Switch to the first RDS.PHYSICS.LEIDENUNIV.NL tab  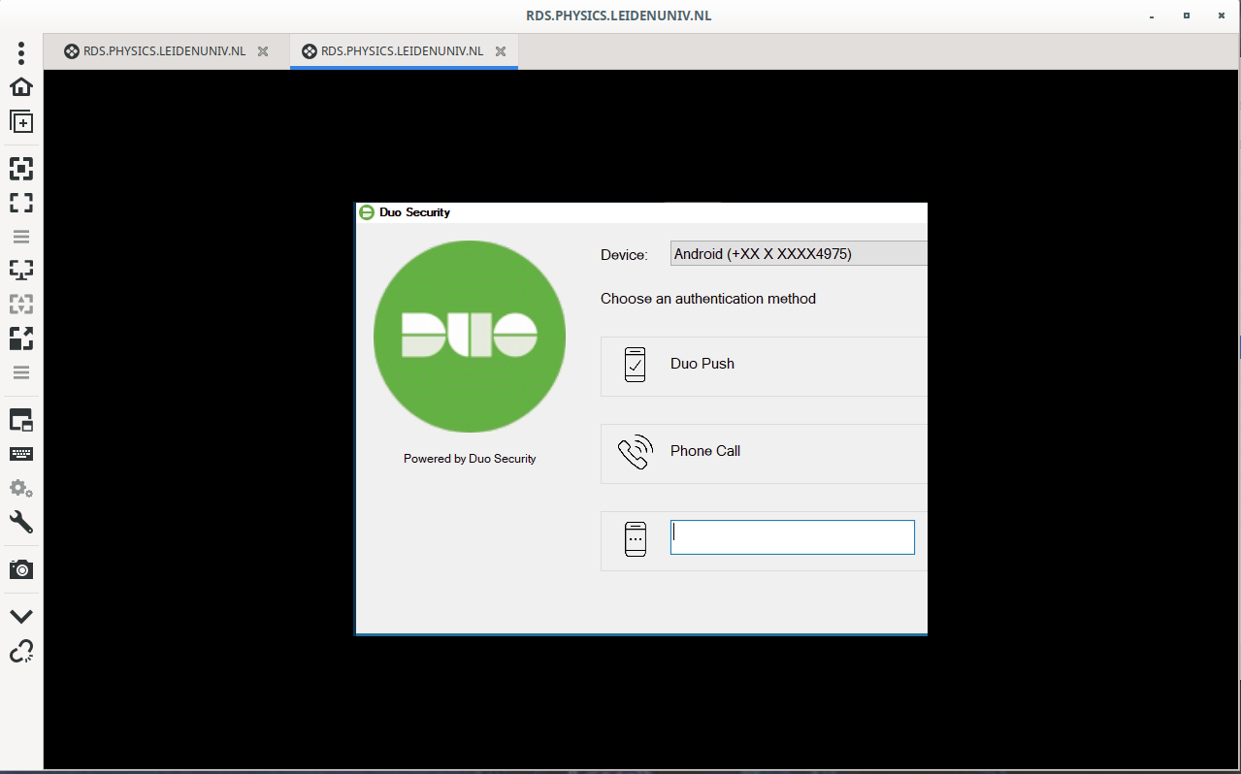click(x=154, y=51)
